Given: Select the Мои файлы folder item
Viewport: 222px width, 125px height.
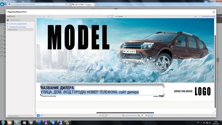Looking at the screenshot, I should coord(13,30).
